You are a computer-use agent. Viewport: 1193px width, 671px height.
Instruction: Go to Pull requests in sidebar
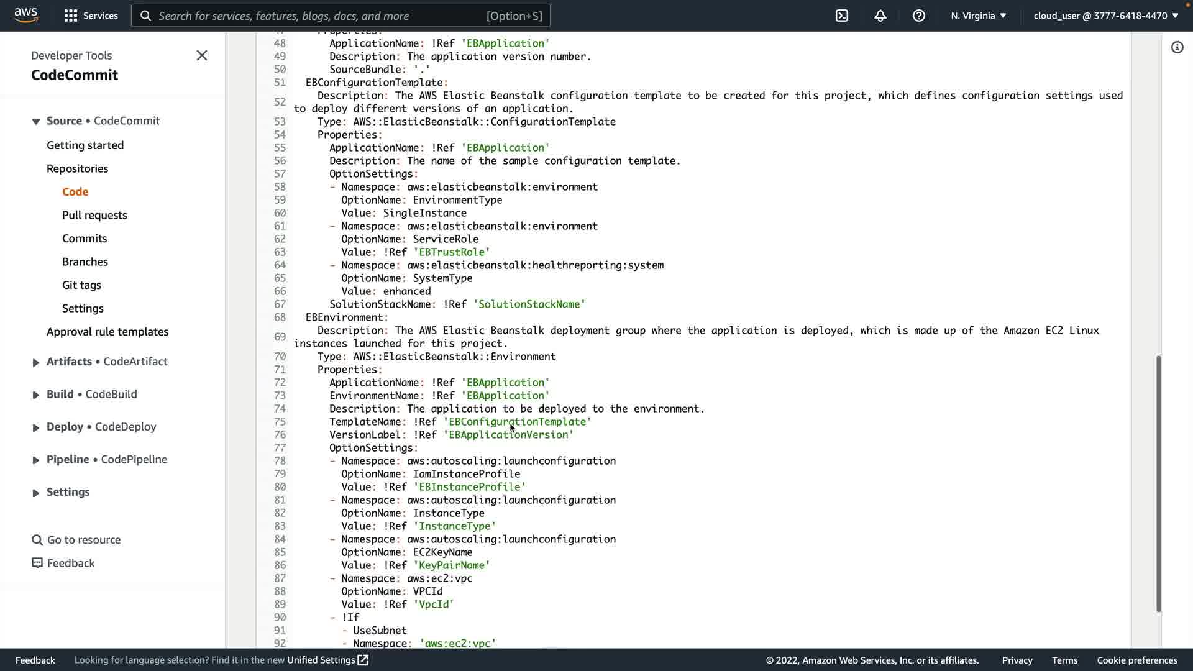94,215
